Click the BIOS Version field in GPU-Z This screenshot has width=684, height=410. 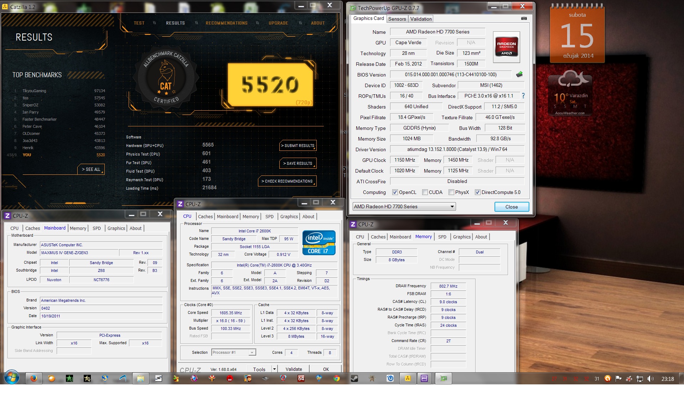(x=451, y=74)
